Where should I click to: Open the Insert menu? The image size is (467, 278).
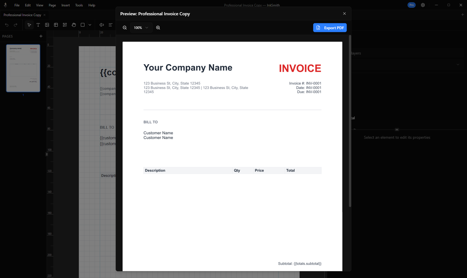click(x=66, y=5)
